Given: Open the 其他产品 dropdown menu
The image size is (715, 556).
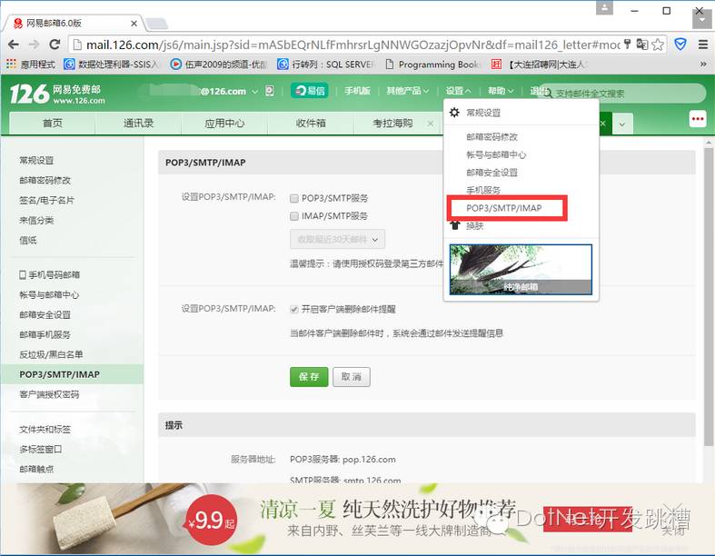Looking at the screenshot, I should (x=408, y=91).
